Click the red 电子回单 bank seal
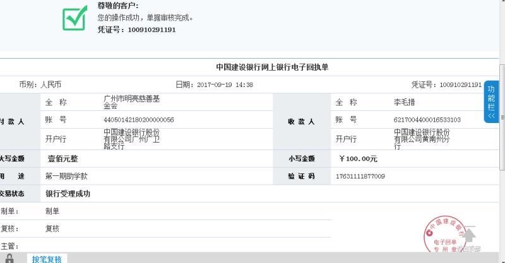The width and height of the screenshot is (505, 263). [x=445, y=235]
